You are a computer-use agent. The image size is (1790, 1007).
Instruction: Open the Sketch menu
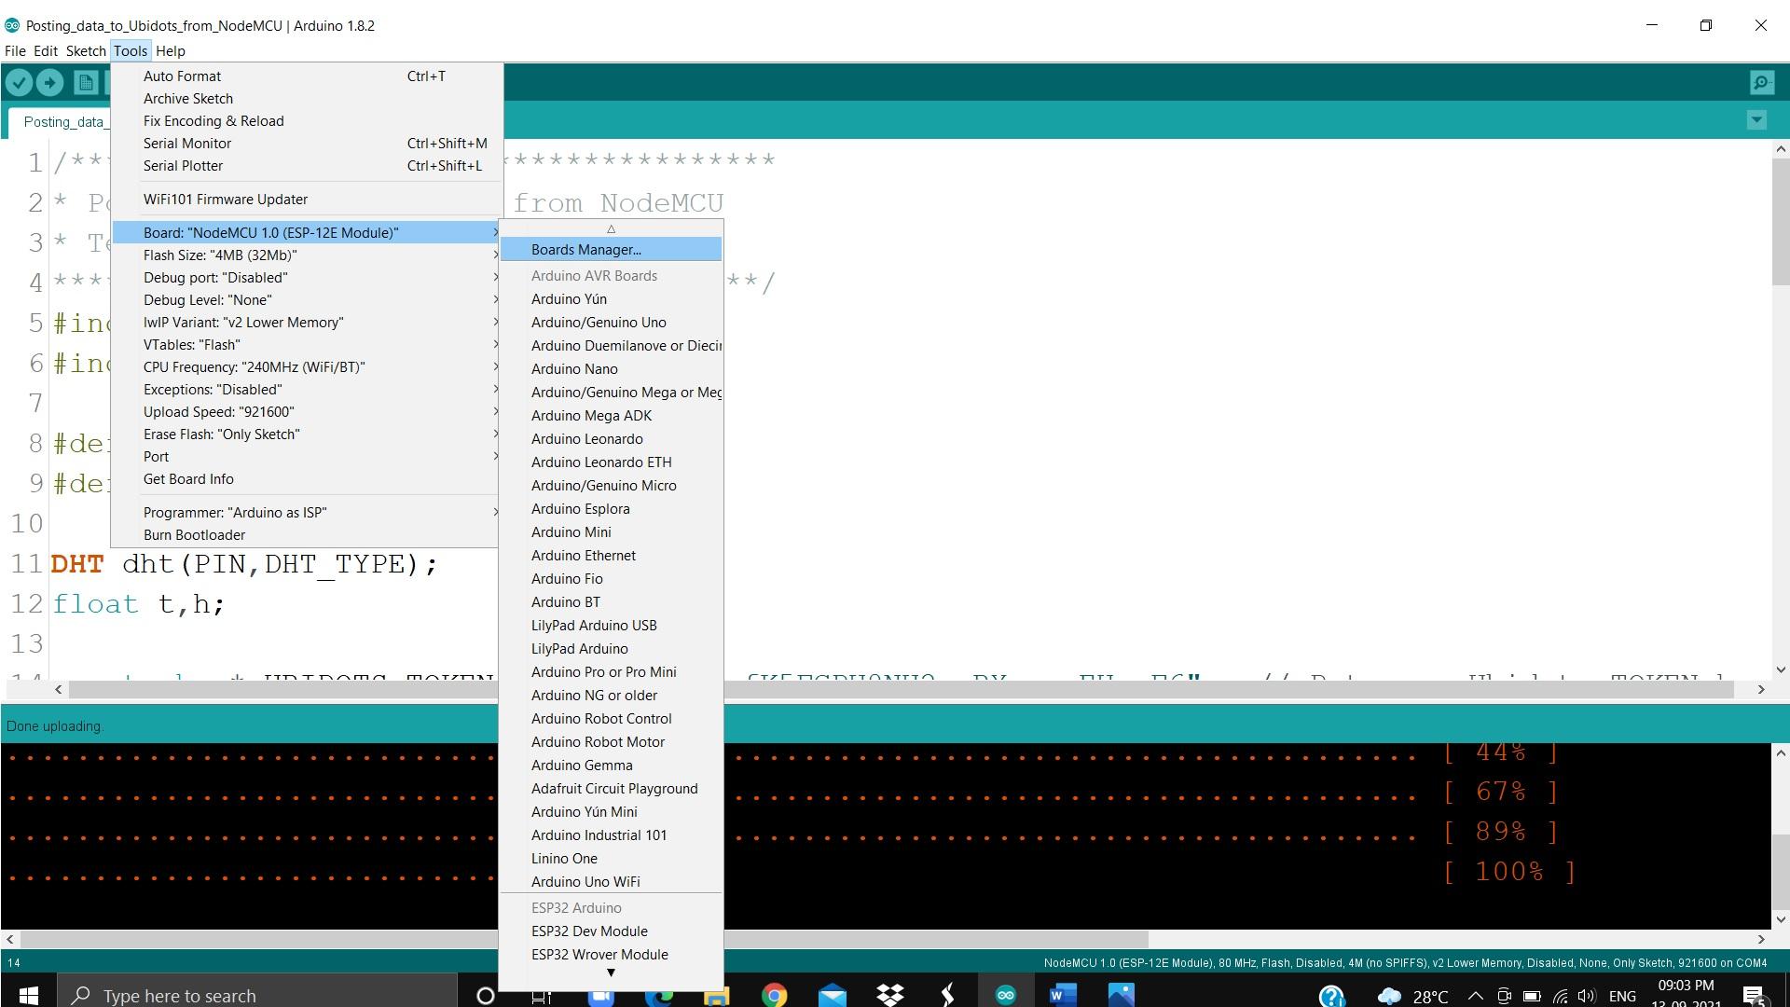click(86, 51)
